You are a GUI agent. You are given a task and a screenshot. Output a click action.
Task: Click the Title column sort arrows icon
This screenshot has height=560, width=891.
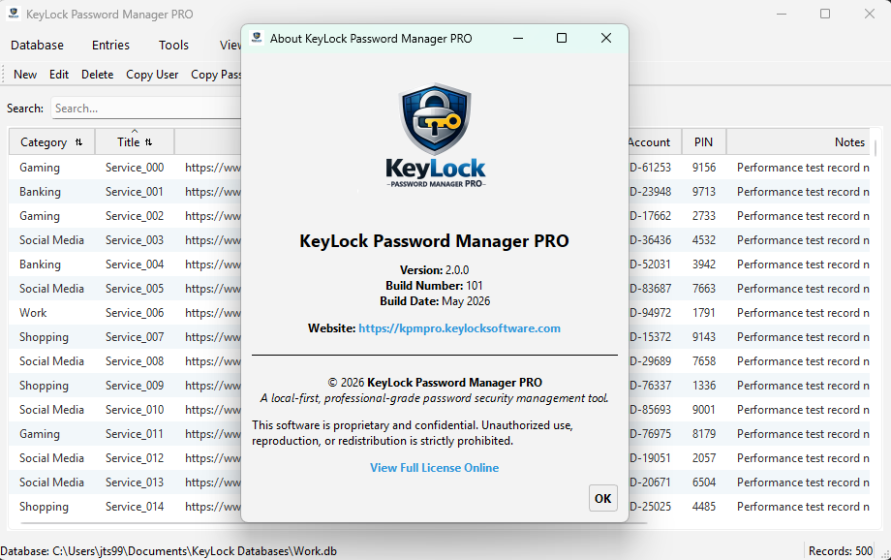149,142
